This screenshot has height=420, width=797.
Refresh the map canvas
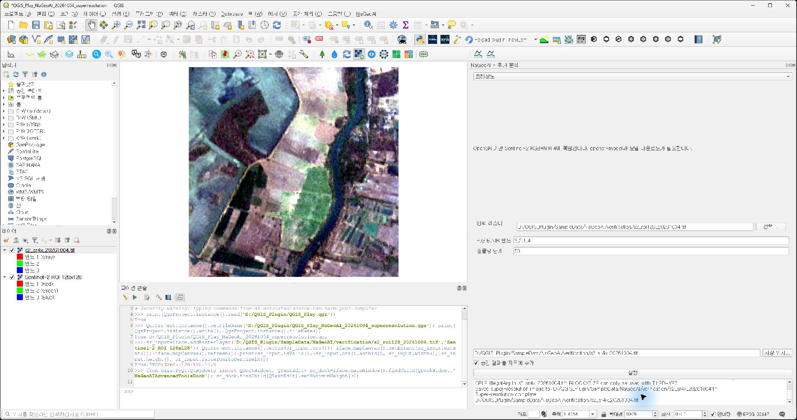(277, 25)
